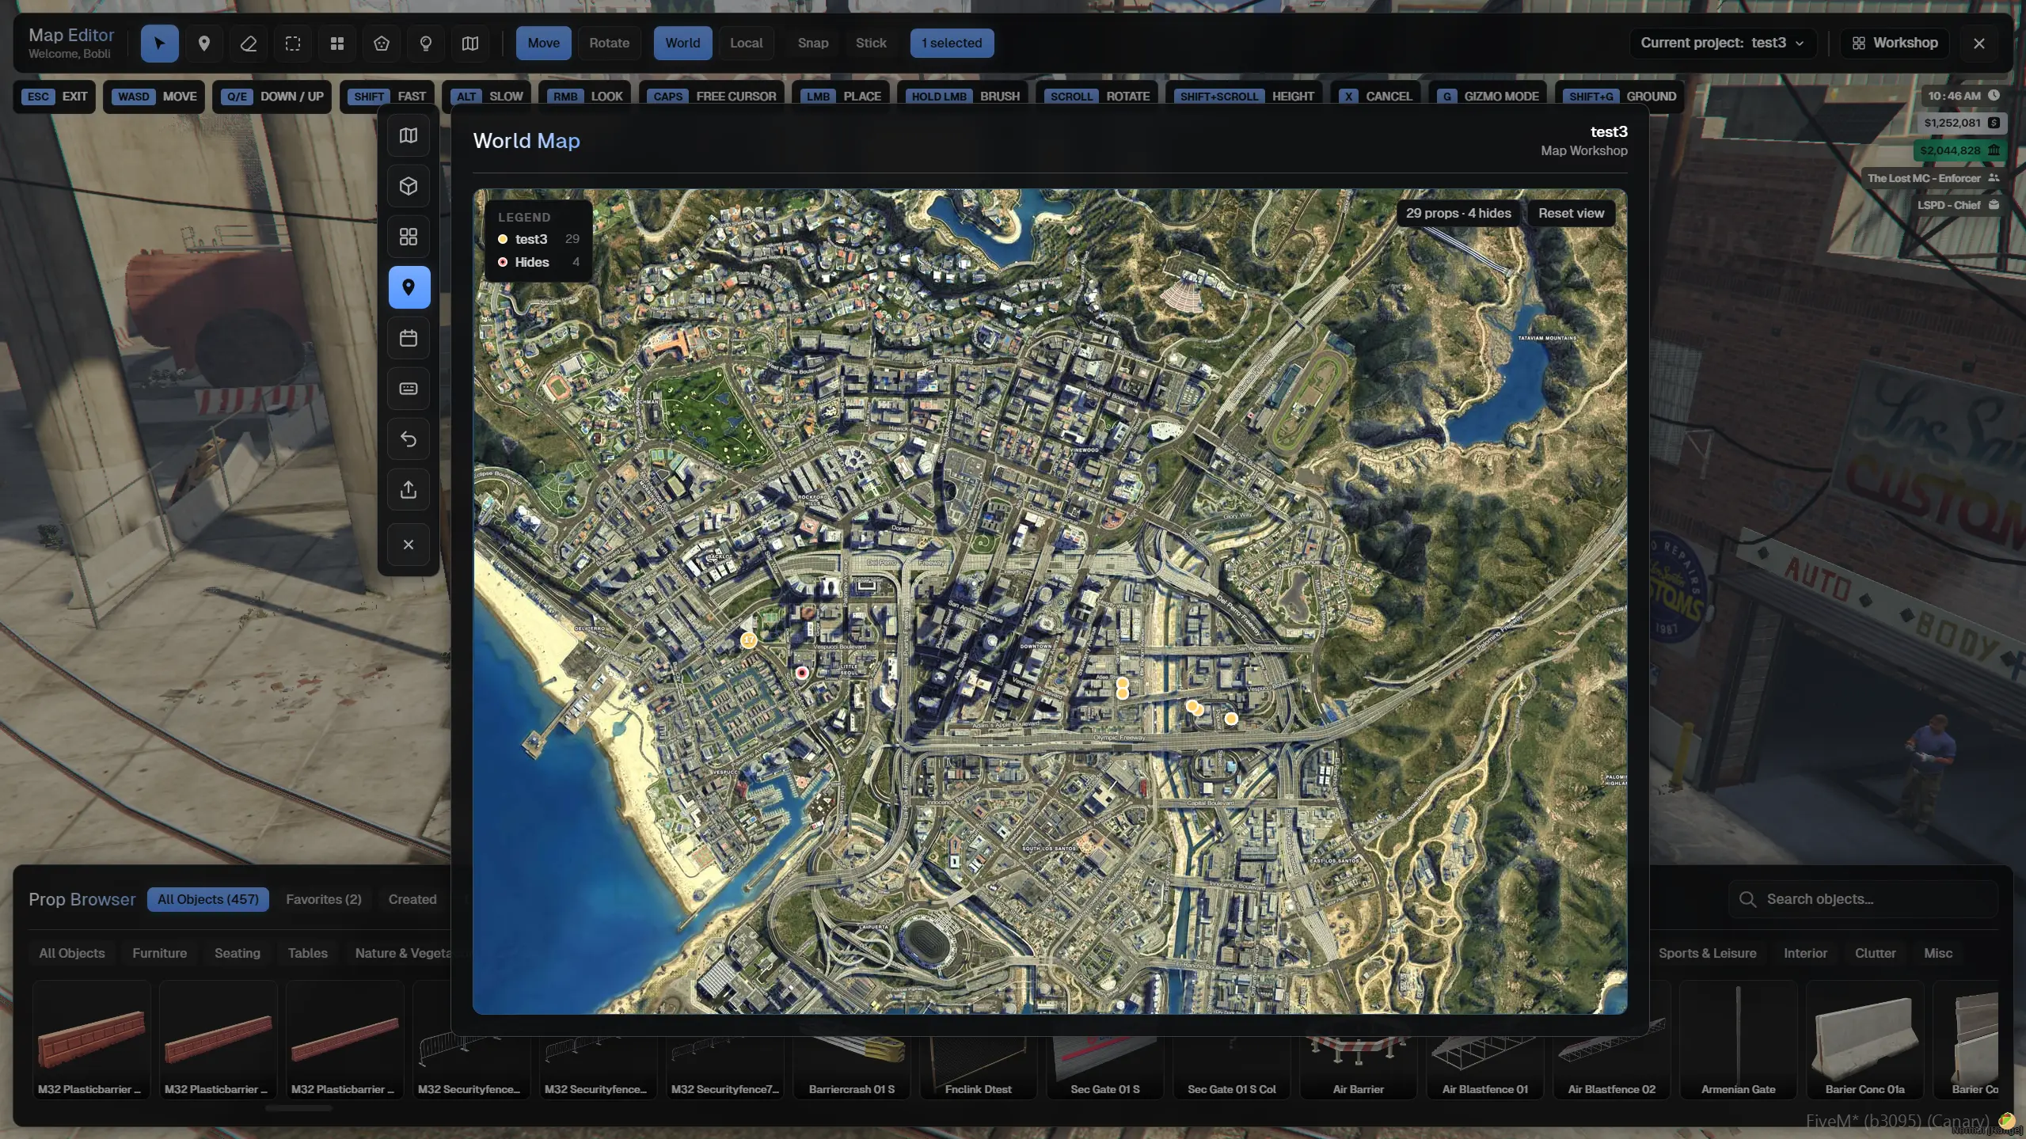Click the pentagon camera icon in toolbar
The image size is (2026, 1139).
(x=382, y=44)
